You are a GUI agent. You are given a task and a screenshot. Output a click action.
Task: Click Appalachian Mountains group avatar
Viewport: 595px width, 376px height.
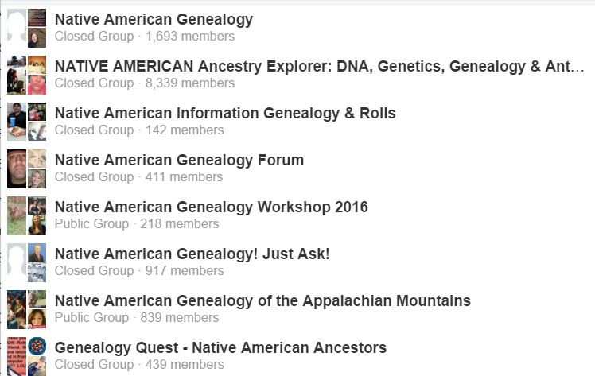26,309
